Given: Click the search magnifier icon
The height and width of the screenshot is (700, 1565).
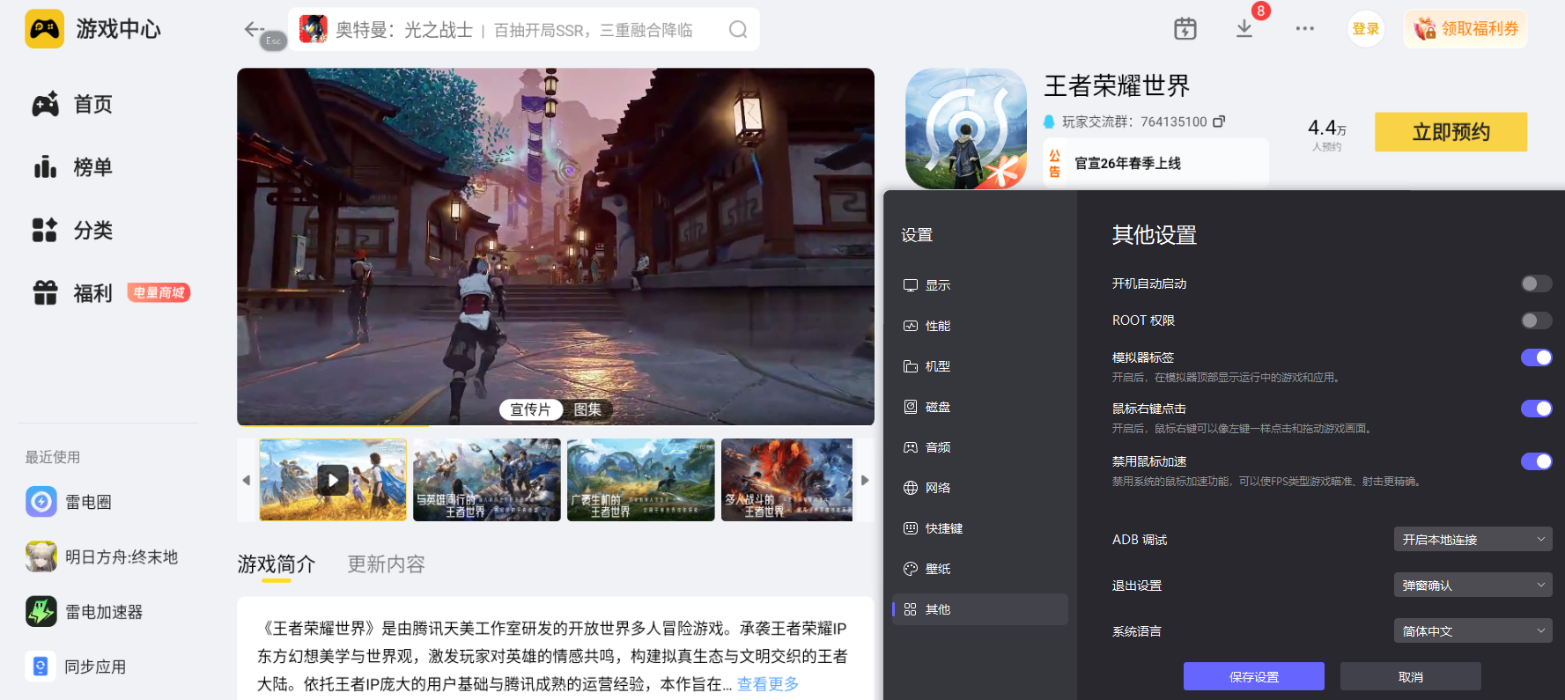Looking at the screenshot, I should tap(738, 30).
